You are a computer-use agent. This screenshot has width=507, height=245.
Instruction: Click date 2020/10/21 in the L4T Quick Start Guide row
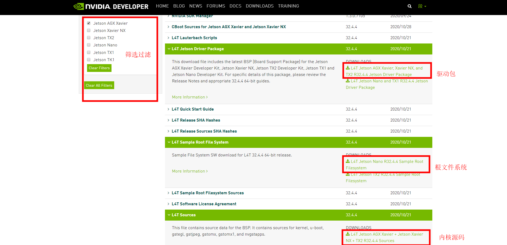point(401,109)
